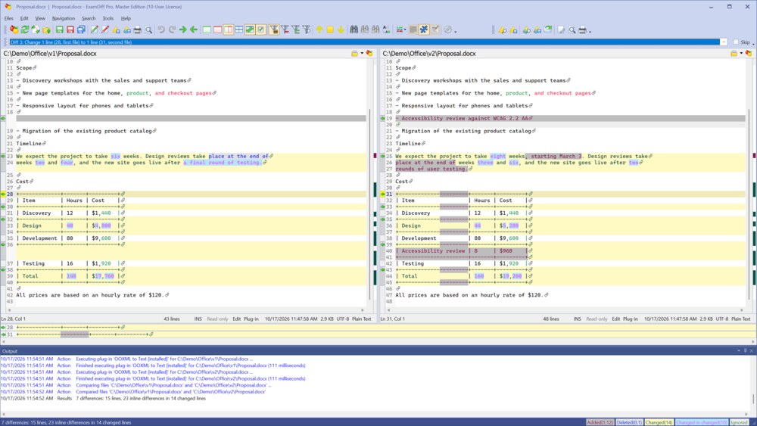Click the left Print icon in main toolbar
The image size is (757, 426).
(138, 30)
